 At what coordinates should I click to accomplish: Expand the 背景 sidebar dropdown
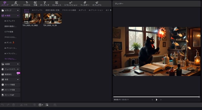tap(18, 80)
